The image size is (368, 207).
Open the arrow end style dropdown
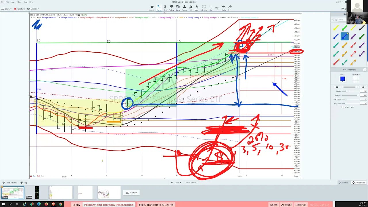point(363,87)
